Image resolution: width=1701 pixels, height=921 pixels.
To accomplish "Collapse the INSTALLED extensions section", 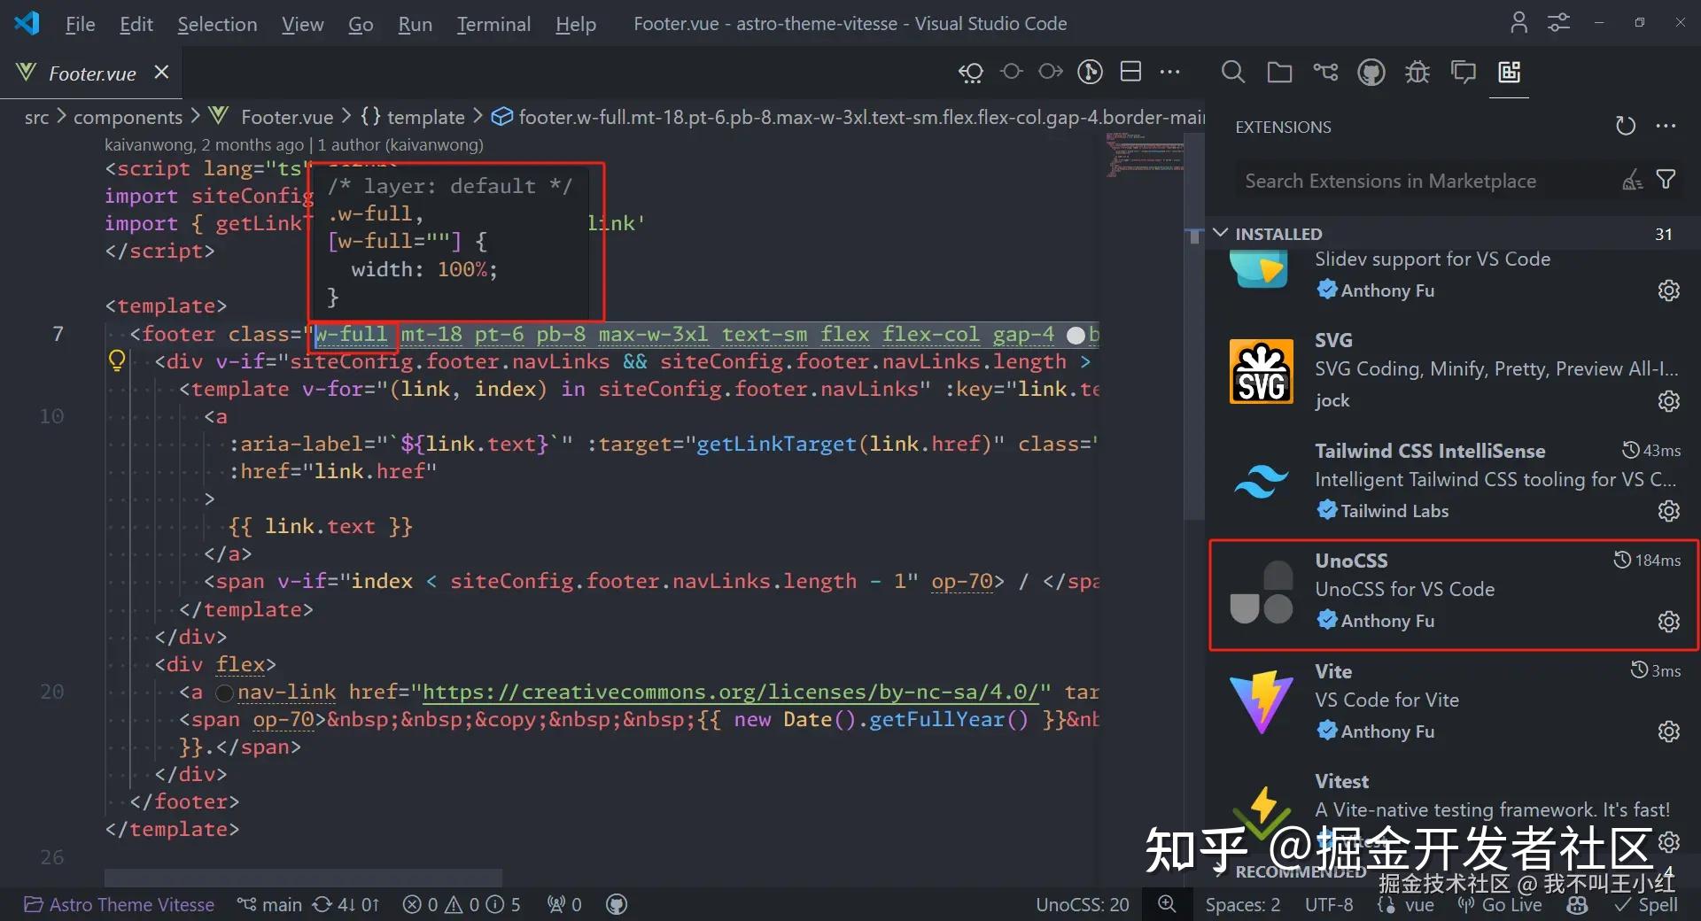I will [x=1221, y=233].
